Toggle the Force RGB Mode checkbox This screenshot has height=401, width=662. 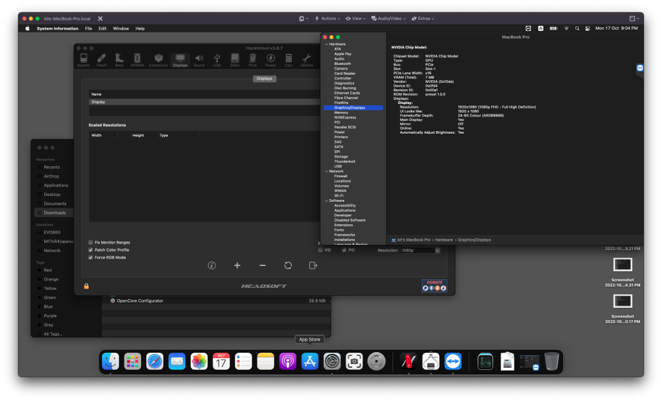coord(90,257)
